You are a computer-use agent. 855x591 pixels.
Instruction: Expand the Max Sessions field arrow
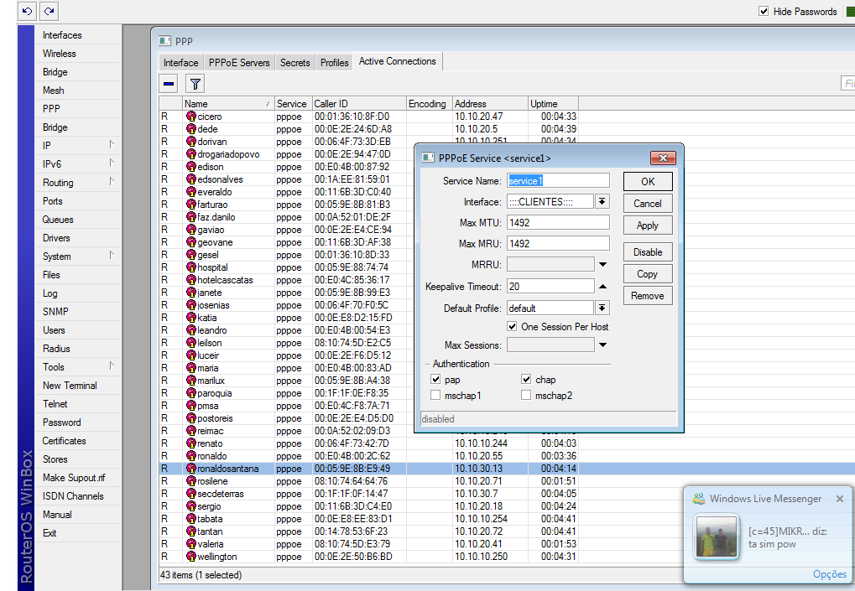point(602,345)
